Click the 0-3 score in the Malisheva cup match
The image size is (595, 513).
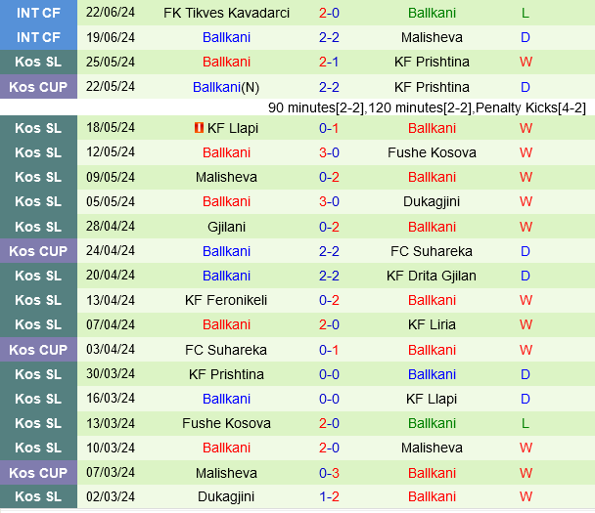[x=329, y=473]
